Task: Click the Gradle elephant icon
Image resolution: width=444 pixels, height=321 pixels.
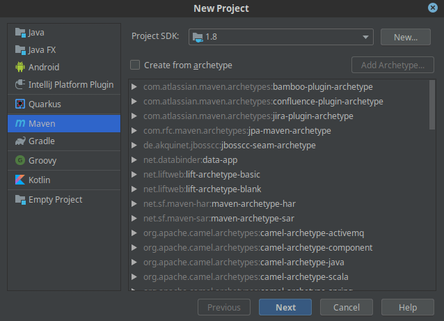Action: (20, 141)
